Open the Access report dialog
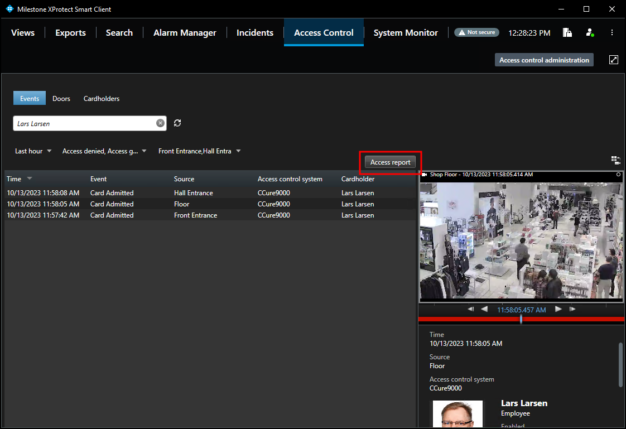626x429 pixels. pyautogui.click(x=390, y=162)
